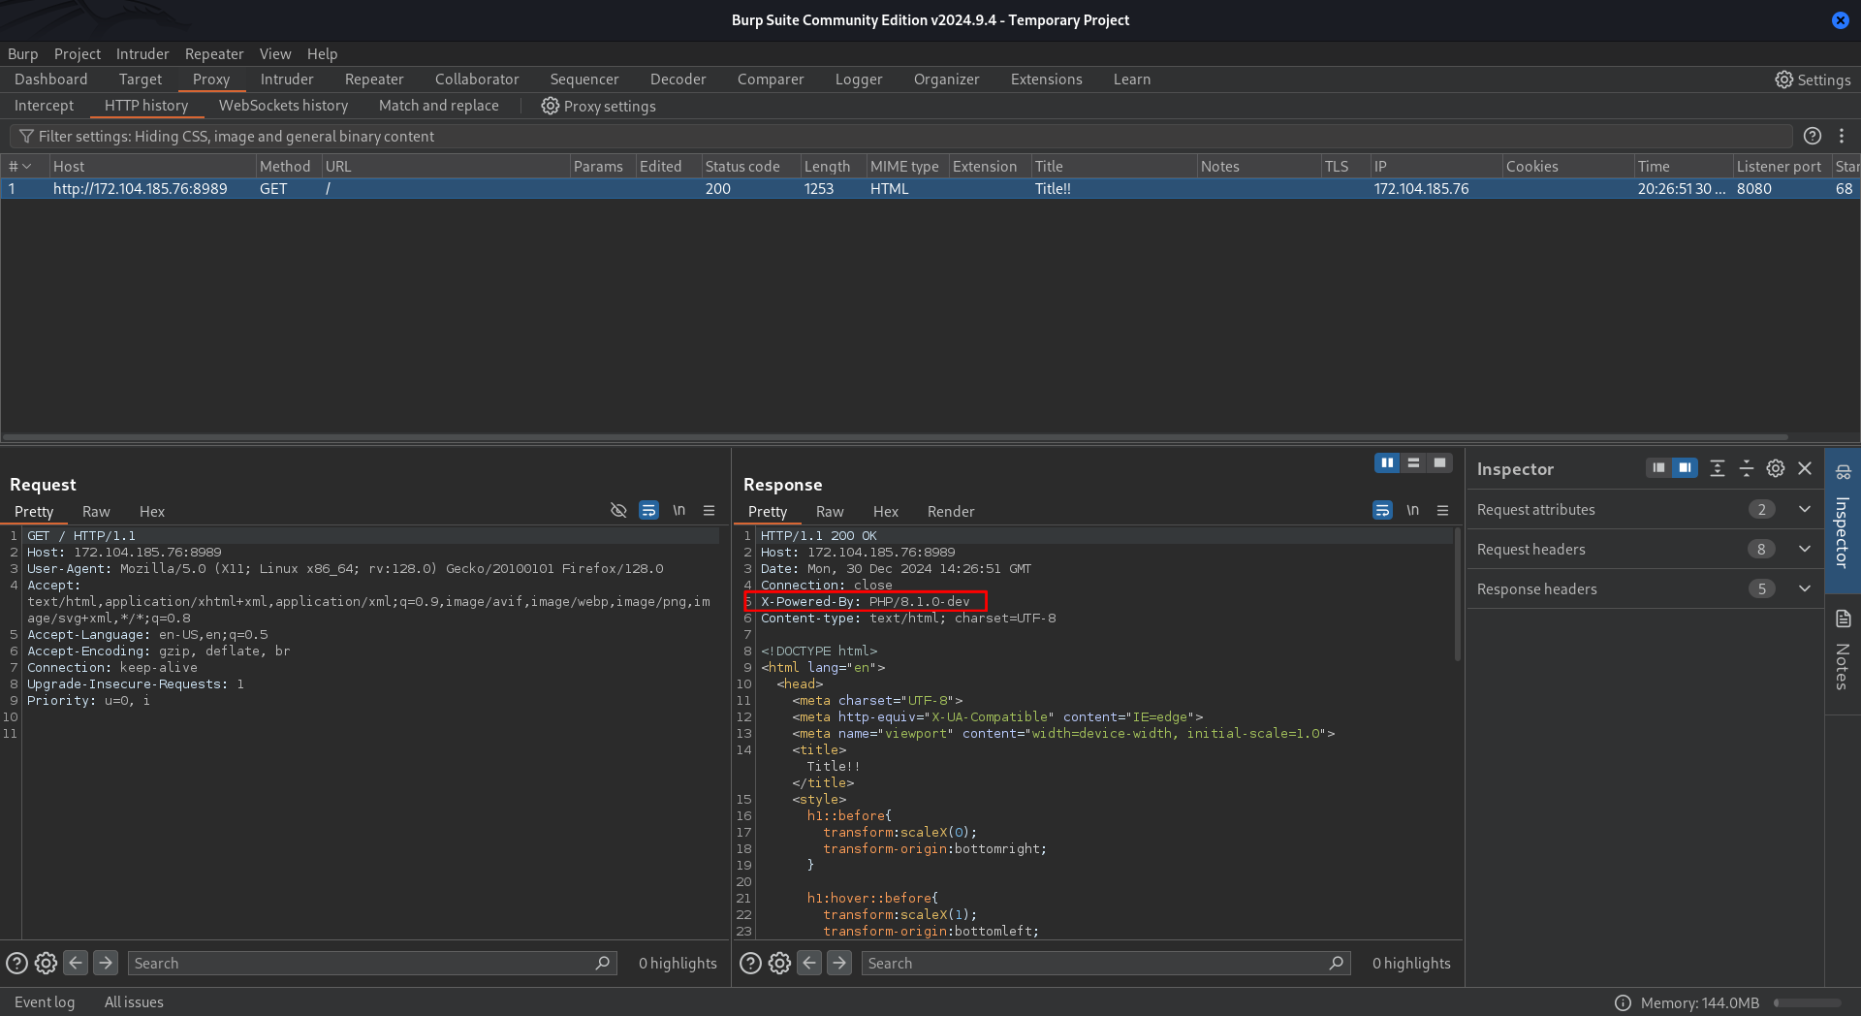1861x1016 pixels.
Task: Close the Inspector panel
Action: [x=1804, y=469]
